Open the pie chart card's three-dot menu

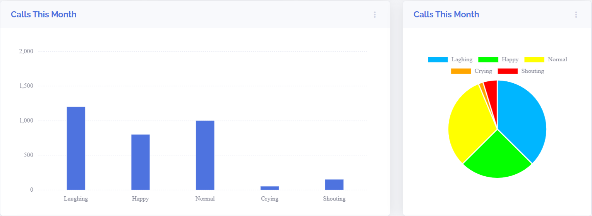576,15
